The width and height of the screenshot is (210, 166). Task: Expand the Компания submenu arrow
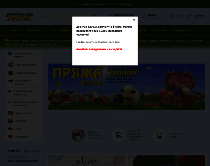(x=45, y=30)
